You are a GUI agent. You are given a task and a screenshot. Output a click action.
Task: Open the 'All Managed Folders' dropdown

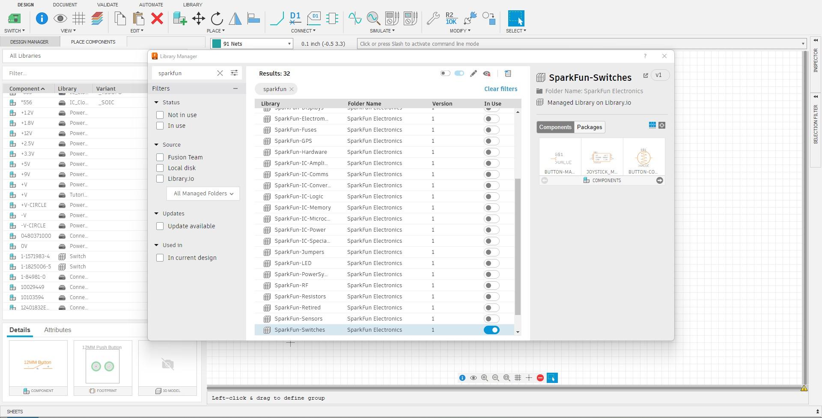tap(203, 194)
